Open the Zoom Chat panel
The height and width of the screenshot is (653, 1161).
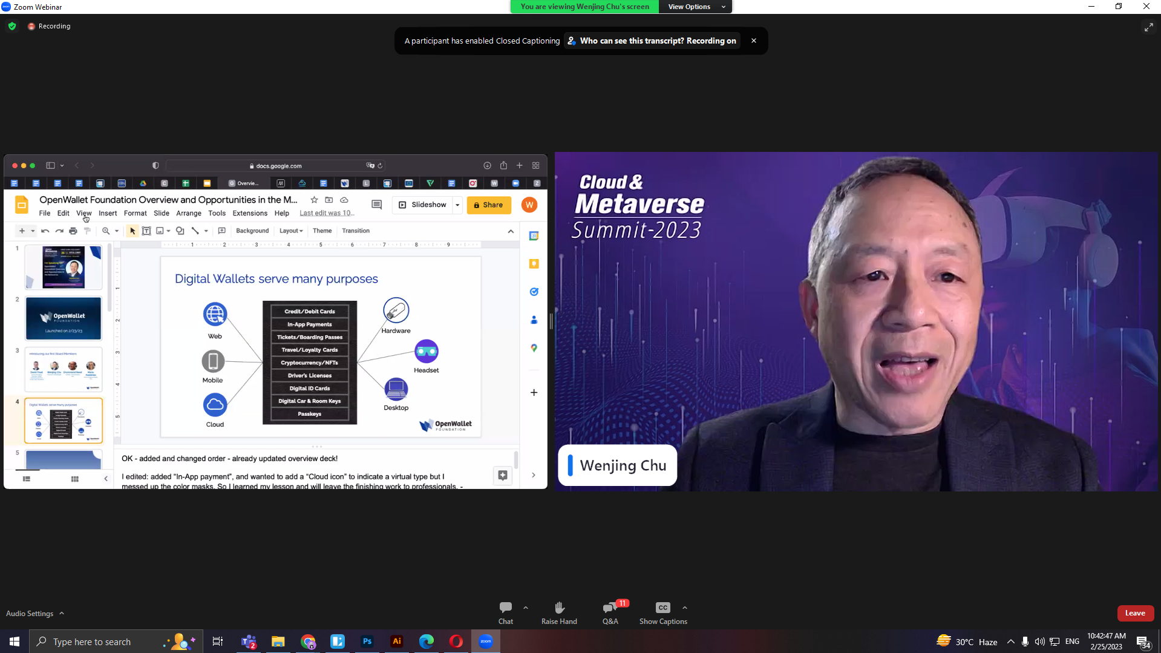click(x=505, y=612)
